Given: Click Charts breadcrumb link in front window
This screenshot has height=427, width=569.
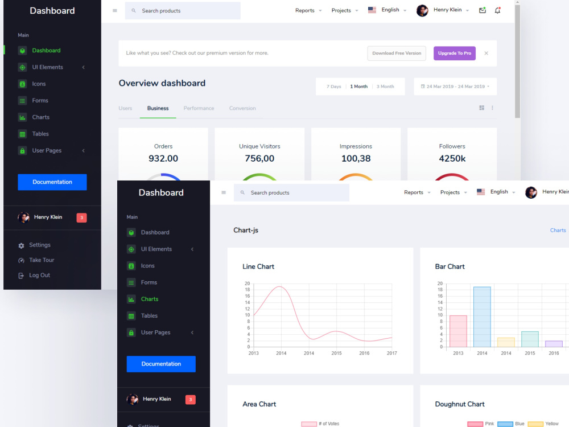Looking at the screenshot, I should click(558, 230).
